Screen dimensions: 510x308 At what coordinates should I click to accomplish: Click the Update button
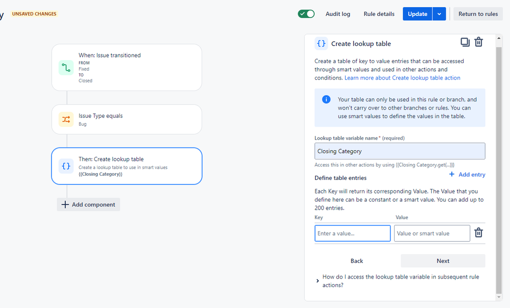417,14
